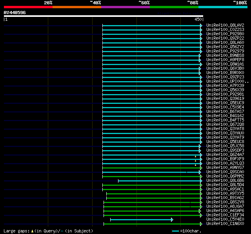
Task: Click the arrowhead ending the UniRef100_B9RXK0 alignment
Action: click(x=200, y=73)
